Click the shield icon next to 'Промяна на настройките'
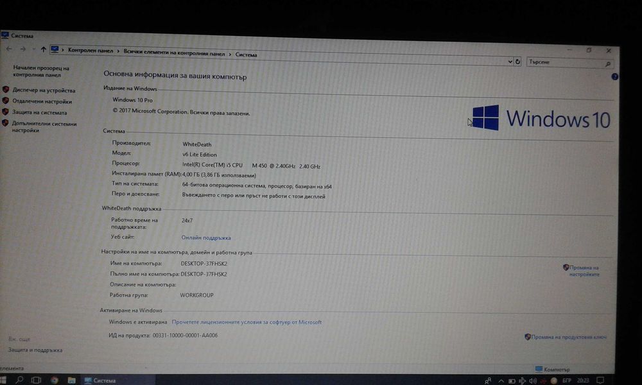The height and width of the screenshot is (385, 642). click(x=566, y=267)
